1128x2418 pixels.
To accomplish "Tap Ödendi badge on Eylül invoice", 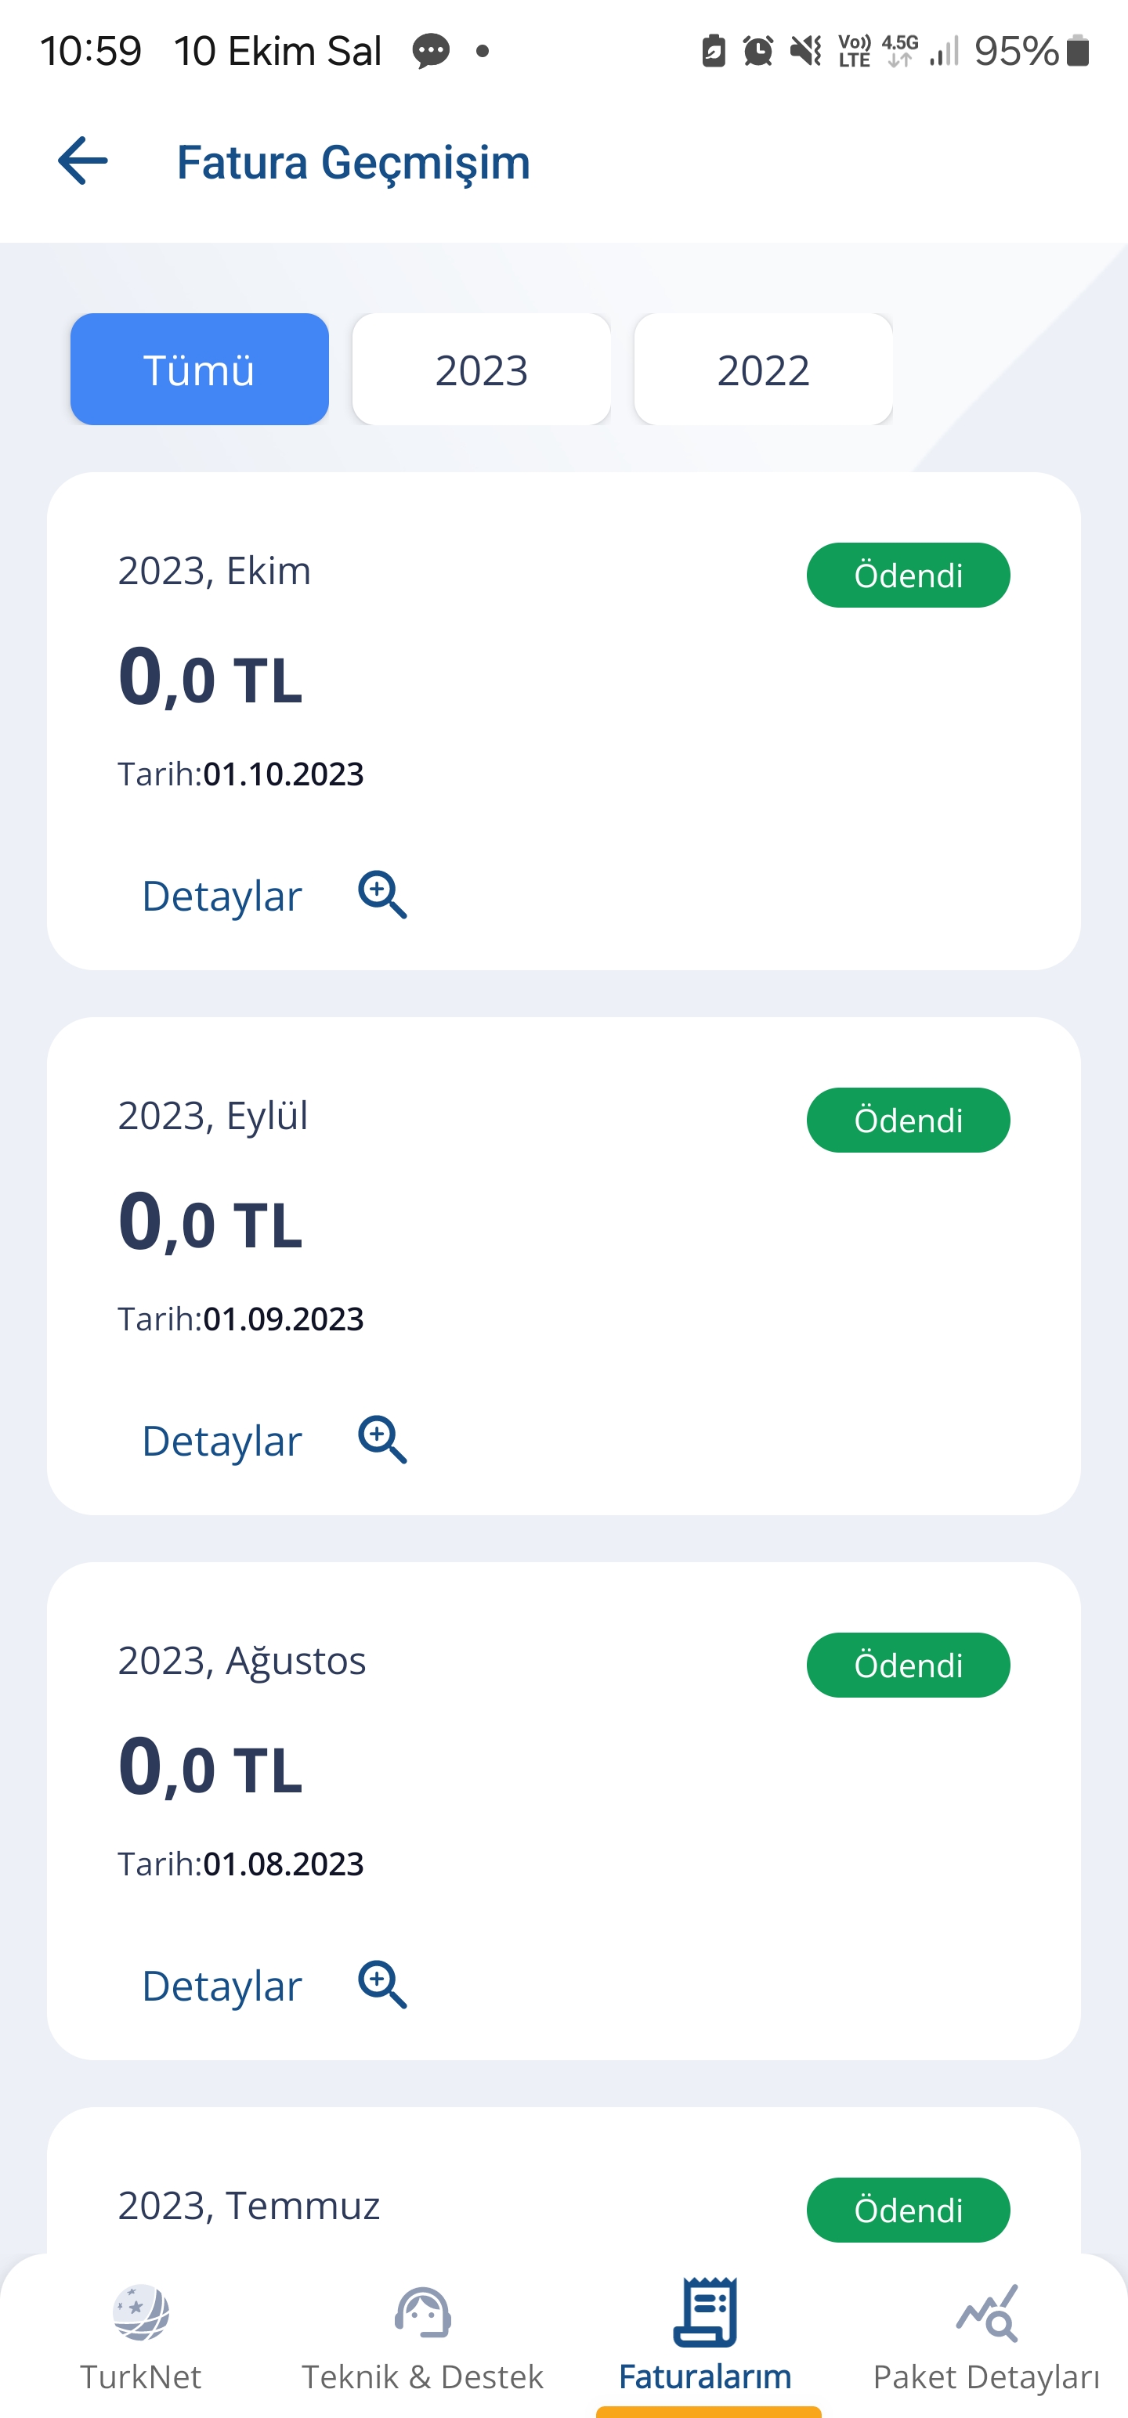I will click(x=908, y=1120).
